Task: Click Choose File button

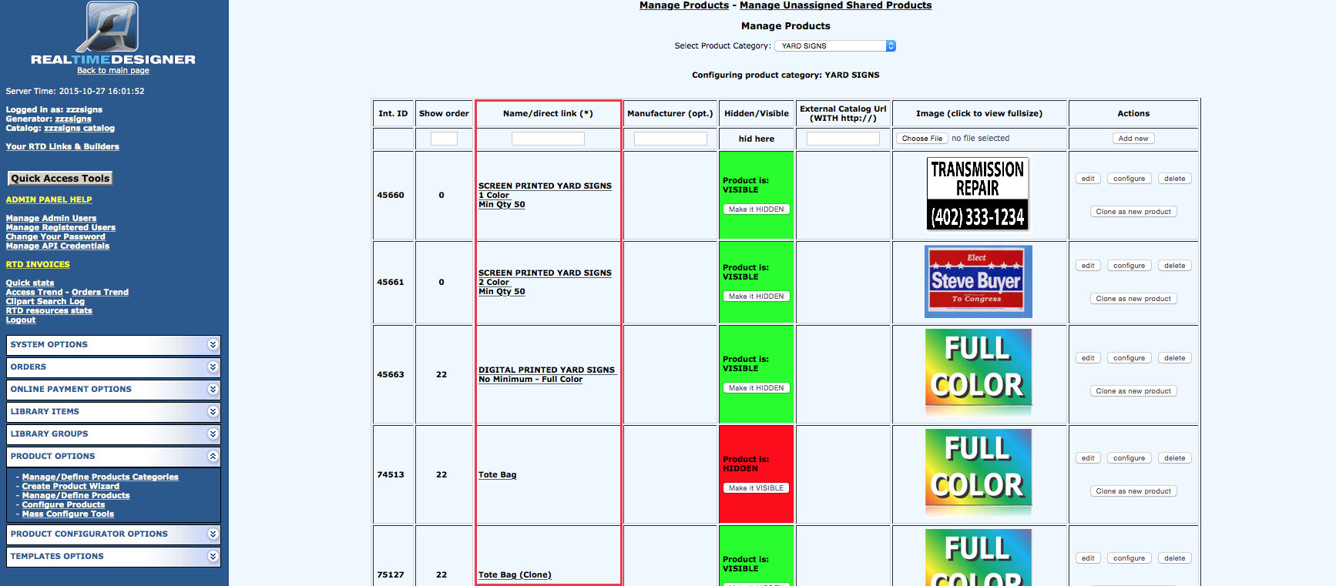Action: [922, 139]
